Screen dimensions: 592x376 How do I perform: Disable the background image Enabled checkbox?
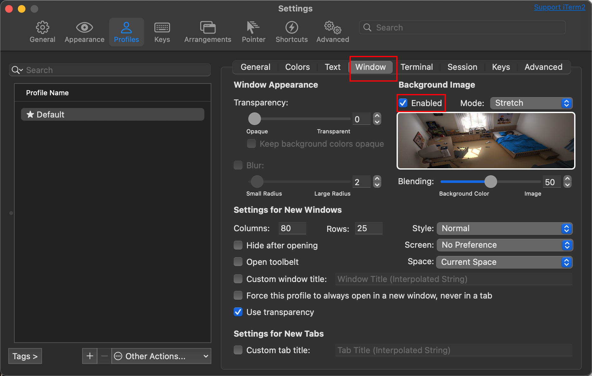[x=403, y=103]
